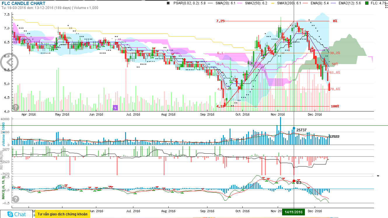
Task: Click the red crosshair dot on the MACD panel
Action: (x=294, y=181)
